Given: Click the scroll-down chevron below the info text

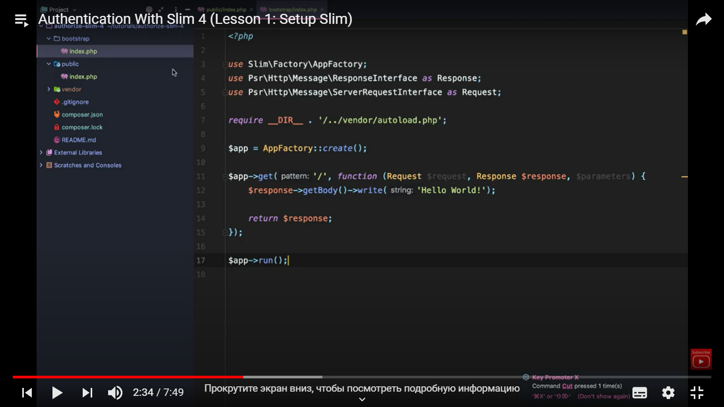Looking at the screenshot, I should [362, 400].
